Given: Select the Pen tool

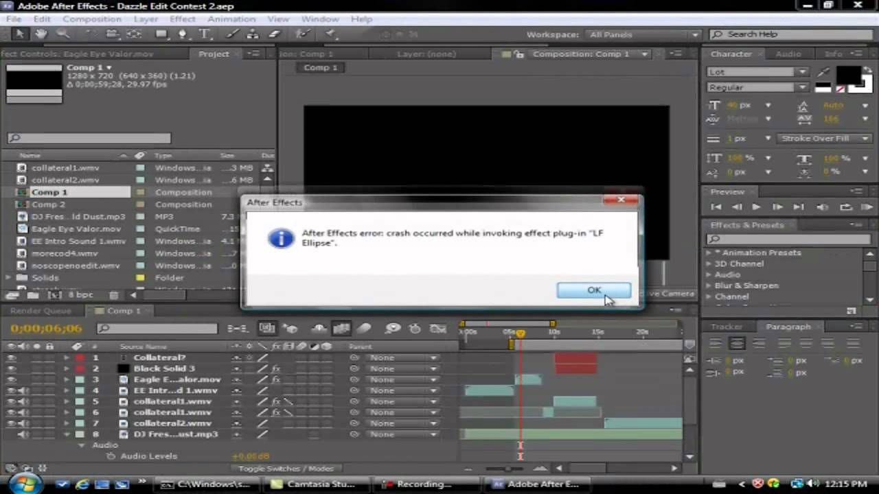Looking at the screenshot, I should [x=183, y=34].
